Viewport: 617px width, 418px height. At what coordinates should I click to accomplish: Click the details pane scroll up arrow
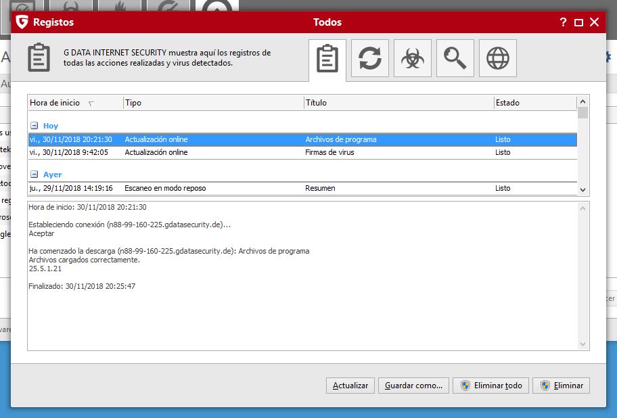[582, 208]
